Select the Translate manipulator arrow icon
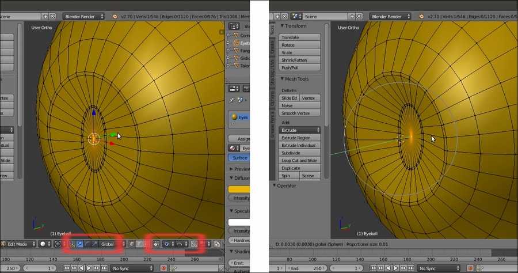 click(x=80, y=244)
